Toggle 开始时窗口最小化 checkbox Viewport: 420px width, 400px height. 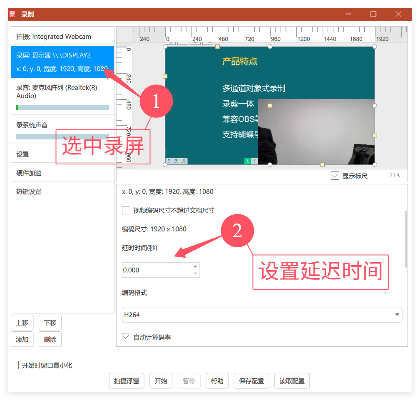pos(15,365)
